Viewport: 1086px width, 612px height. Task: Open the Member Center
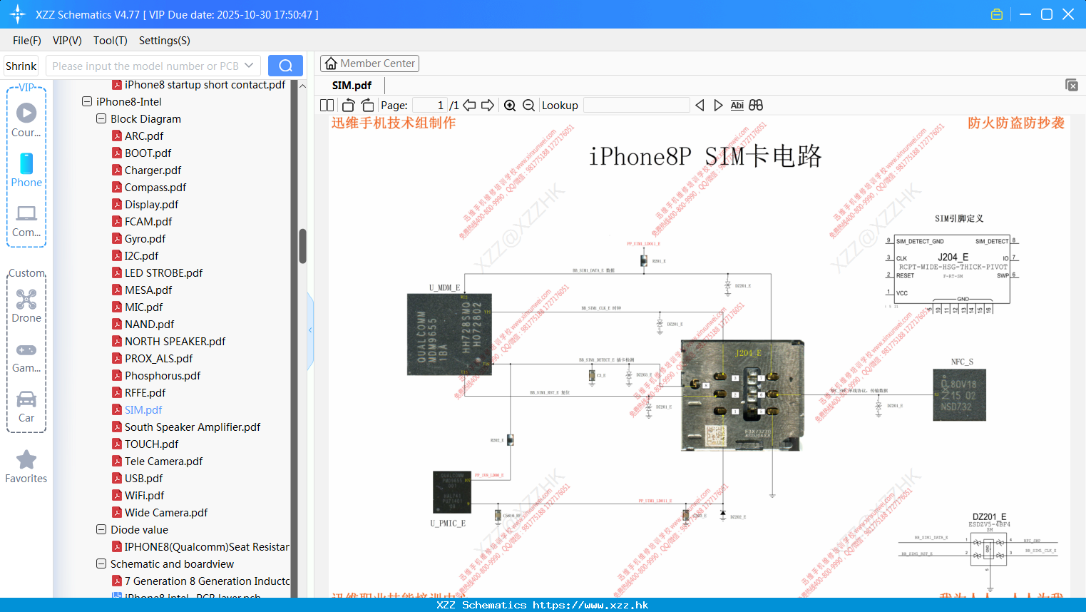click(x=369, y=63)
